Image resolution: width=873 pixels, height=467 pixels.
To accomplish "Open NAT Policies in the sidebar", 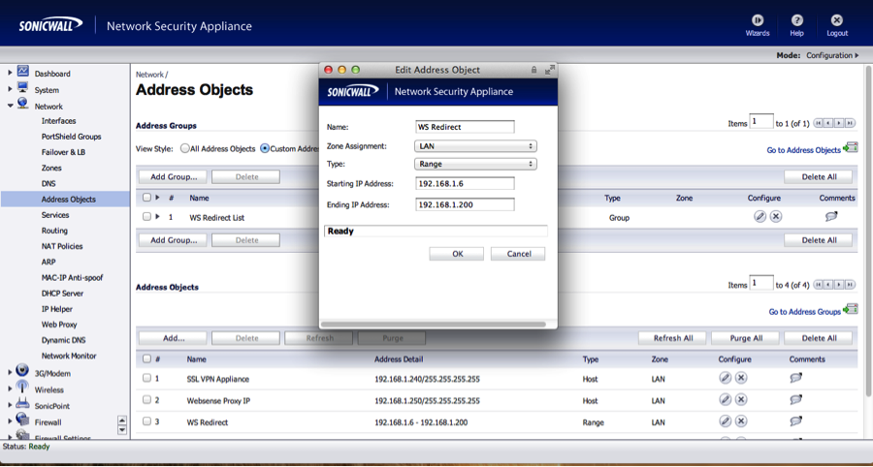I will click(62, 246).
